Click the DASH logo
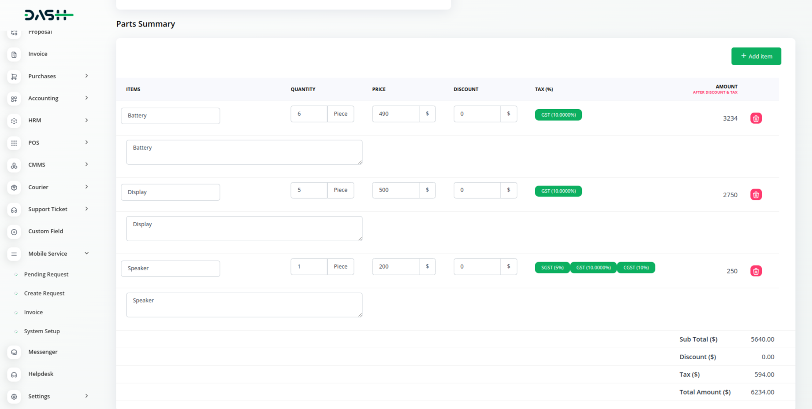812x409 pixels. point(48,15)
